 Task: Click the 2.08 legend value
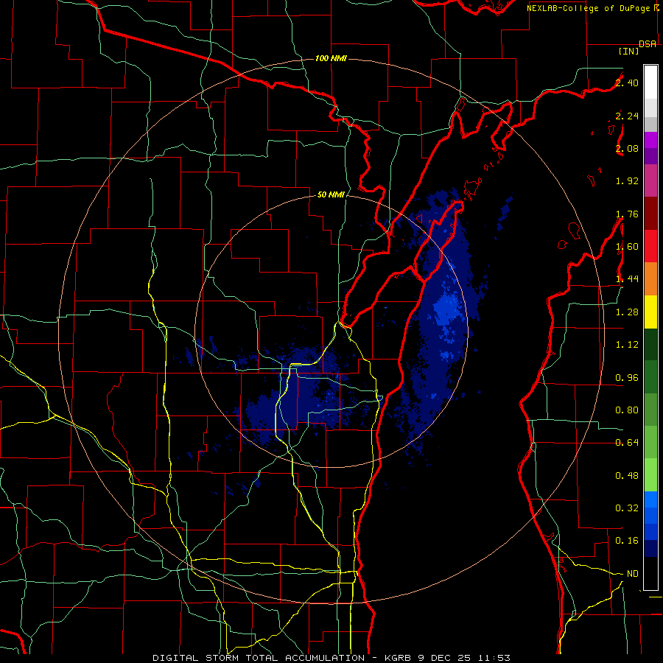[x=627, y=148]
